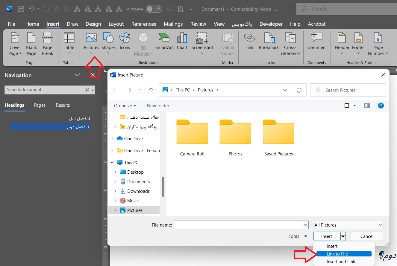Insert a Blank Page

point(31,44)
